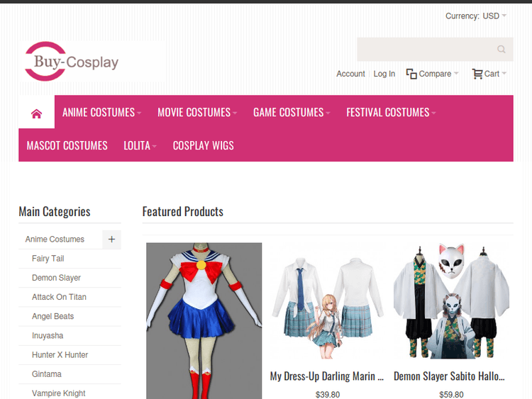Expand Anime Costumes with plus button
The width and height of the screenshot is (532, 399).
coord(111,240)
